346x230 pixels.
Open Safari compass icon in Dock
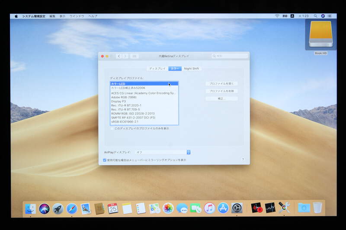click(x=72, y=208)
